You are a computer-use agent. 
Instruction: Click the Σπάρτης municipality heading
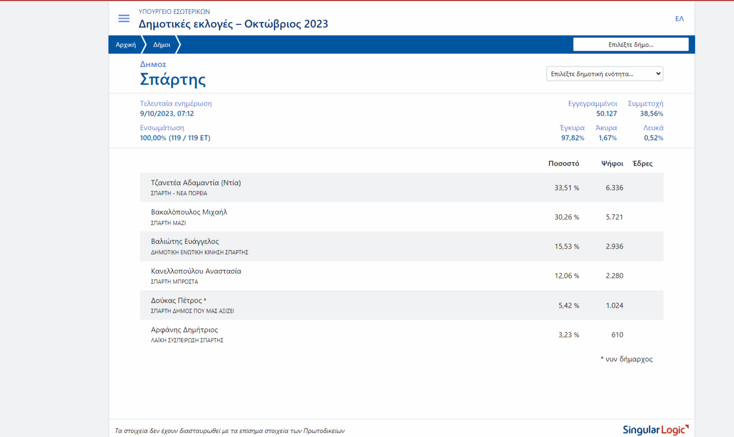172,79
